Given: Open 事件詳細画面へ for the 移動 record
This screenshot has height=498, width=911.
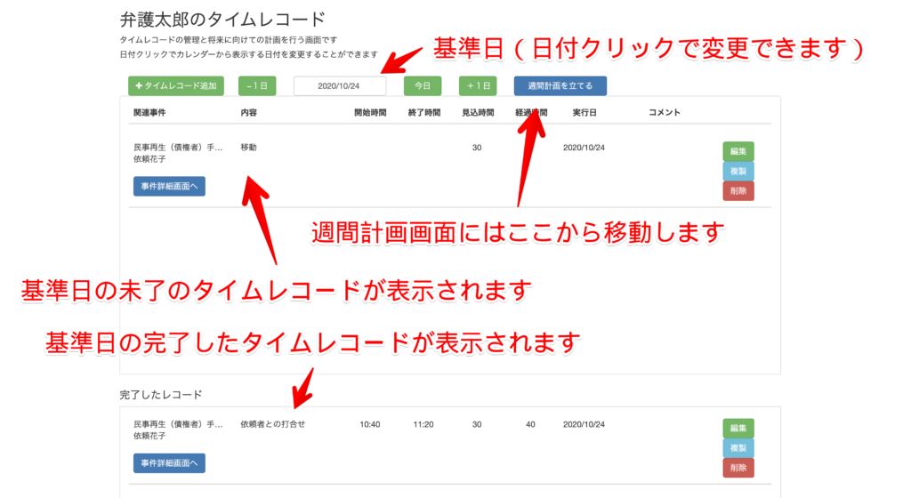Looking at the screenshot, I should [169, 186].
